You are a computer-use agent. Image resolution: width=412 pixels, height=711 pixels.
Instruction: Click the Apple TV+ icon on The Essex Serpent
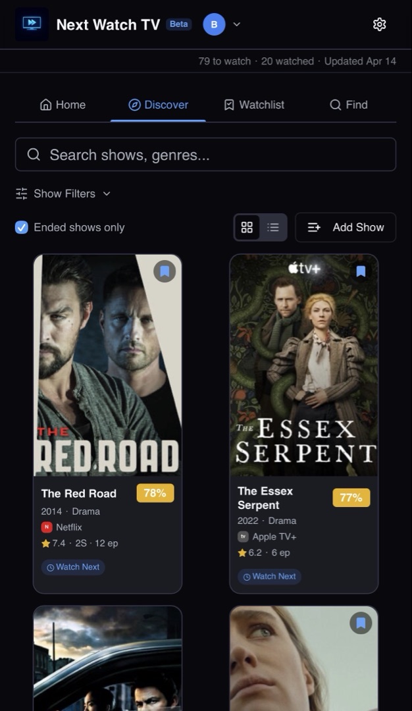coord(244,537)
